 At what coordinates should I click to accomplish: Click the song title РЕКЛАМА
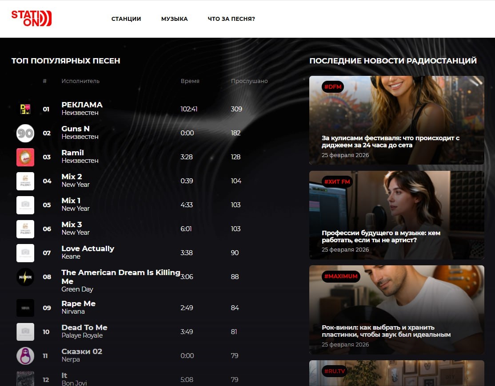click(x=82, y=105)
